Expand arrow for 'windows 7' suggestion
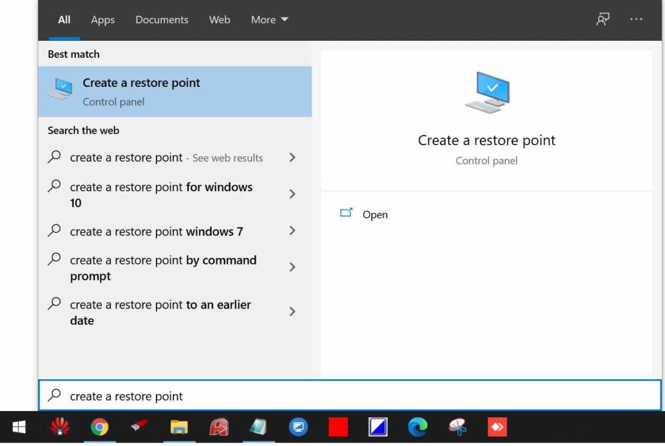The width and height of the screenshot is (665, 446). click(292, 231)
